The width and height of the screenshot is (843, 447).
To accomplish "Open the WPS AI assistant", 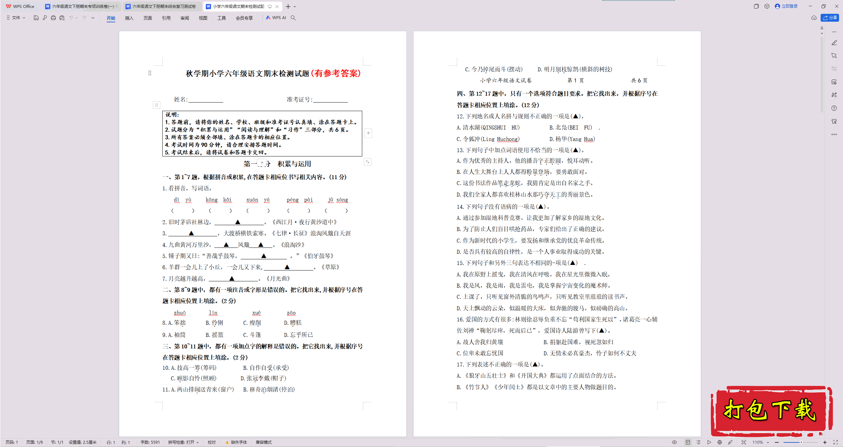I will (276, 18).
